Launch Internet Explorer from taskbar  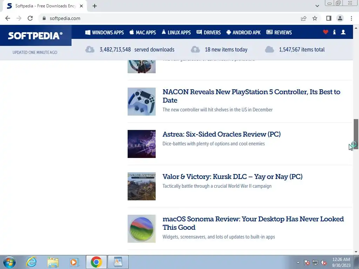point(31,262)
